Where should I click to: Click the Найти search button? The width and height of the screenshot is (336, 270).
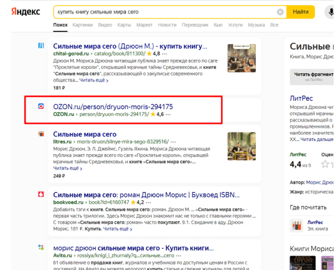click(x=301, y=12)
